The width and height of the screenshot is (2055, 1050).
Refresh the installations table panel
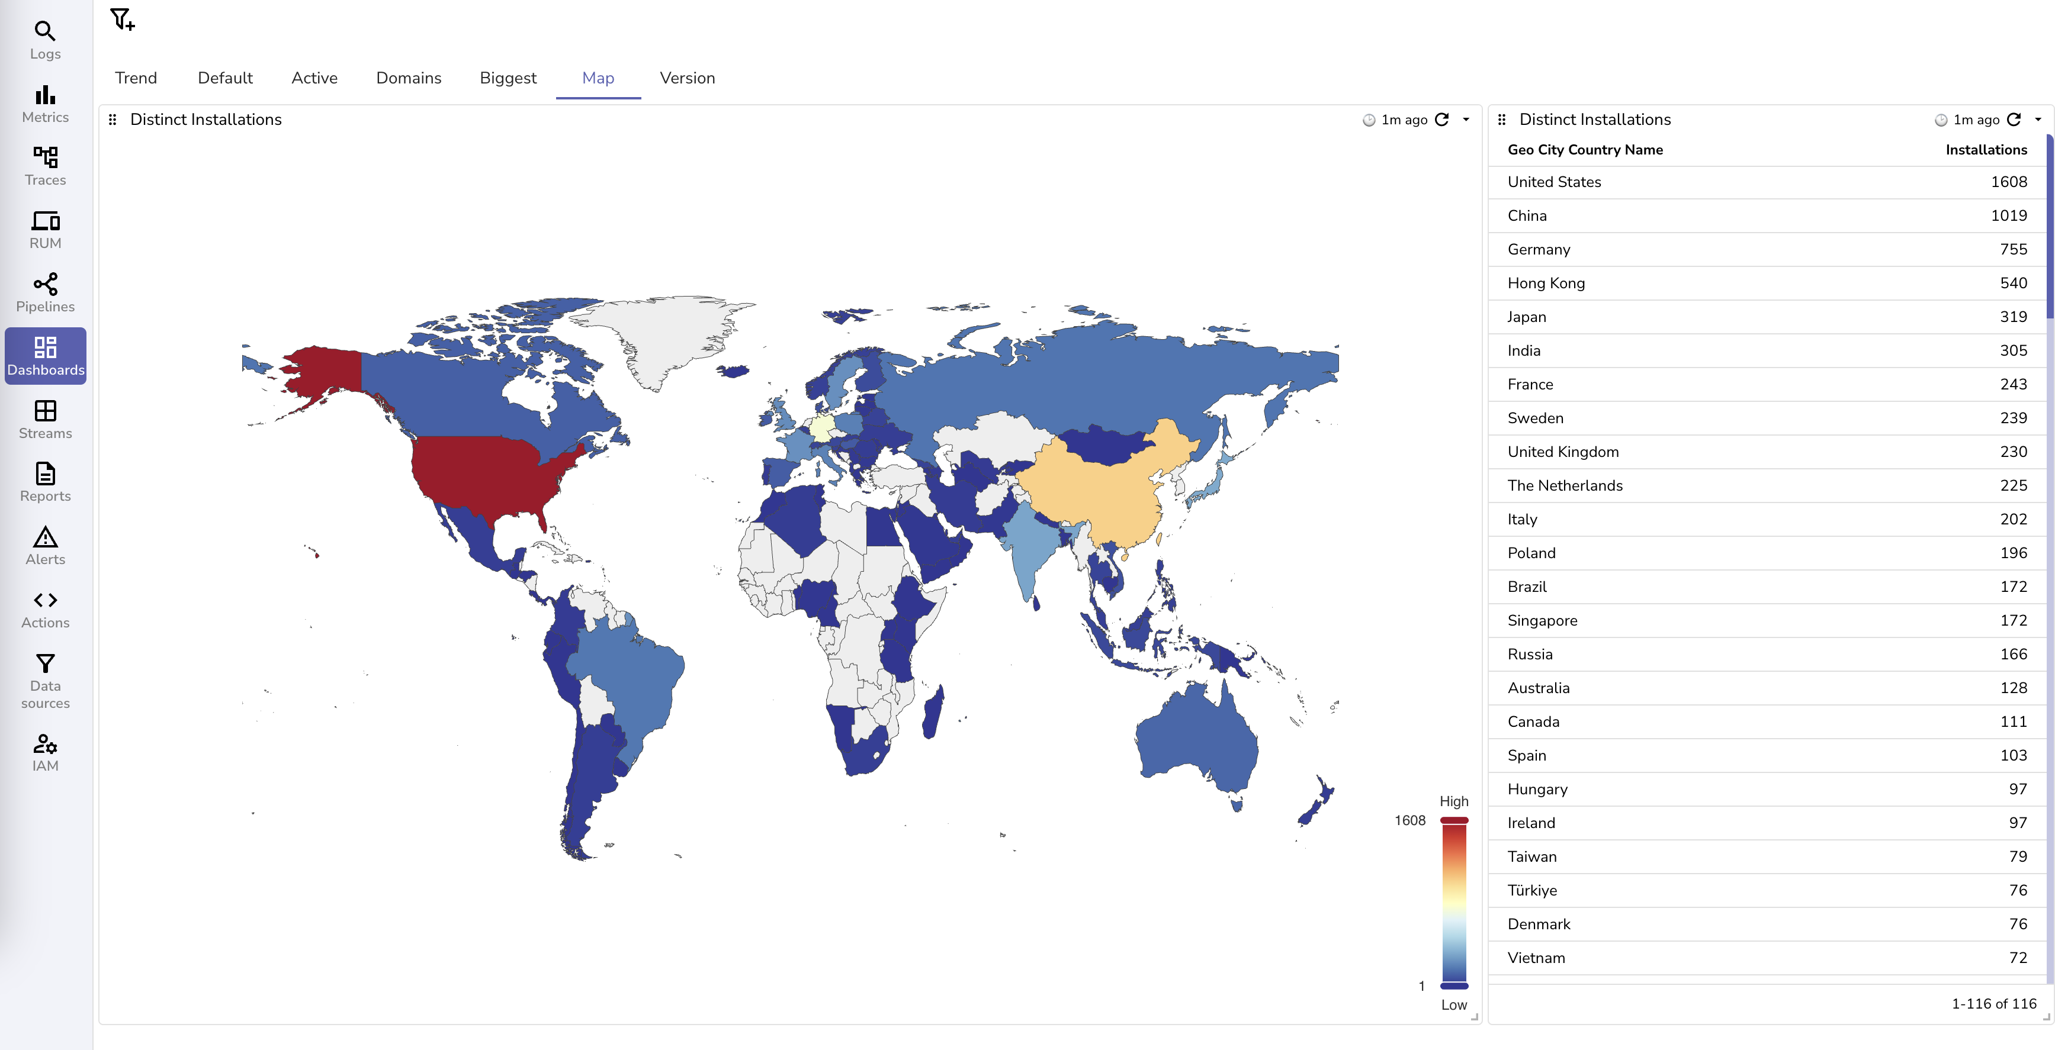[2014, 120]
